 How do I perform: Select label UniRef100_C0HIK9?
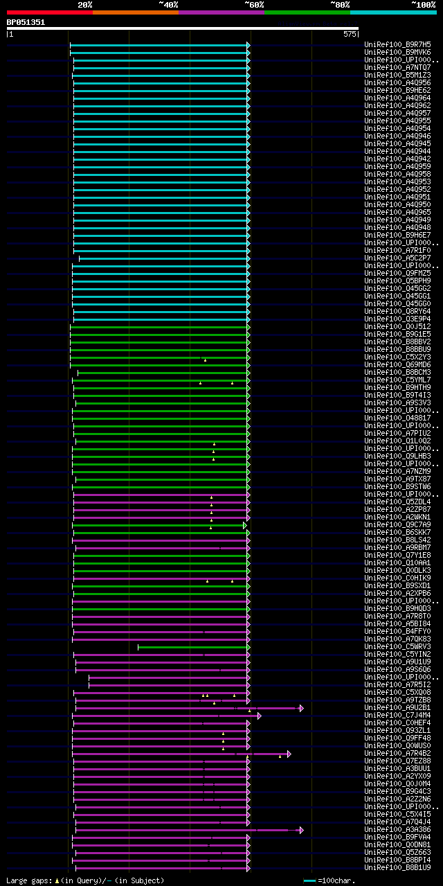coord(397,578)
